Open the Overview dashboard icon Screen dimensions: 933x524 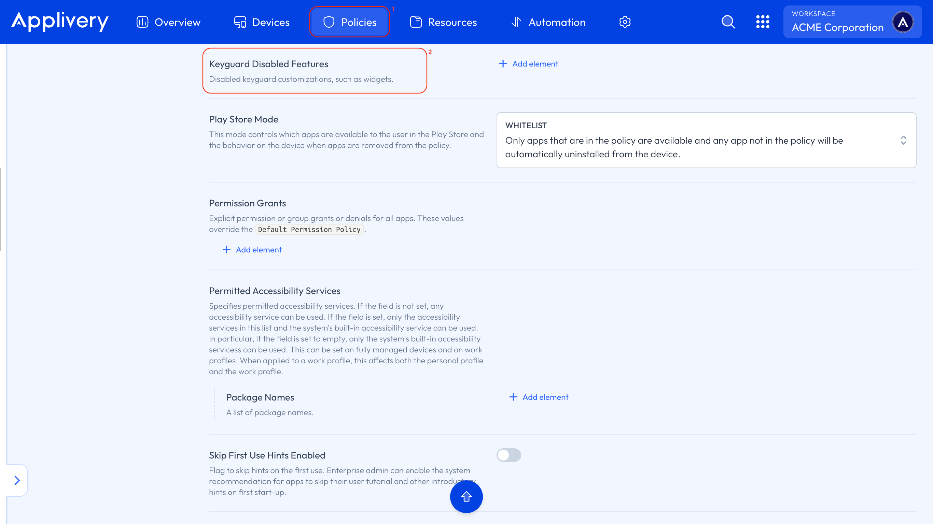coord(142,22)
